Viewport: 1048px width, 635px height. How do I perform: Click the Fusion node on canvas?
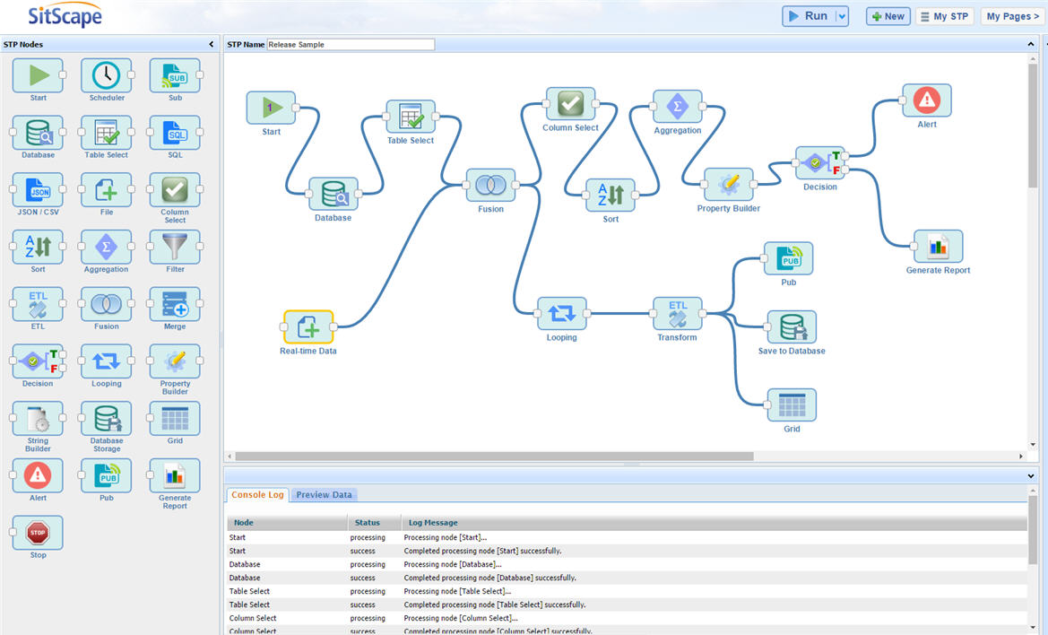(490, 186)
